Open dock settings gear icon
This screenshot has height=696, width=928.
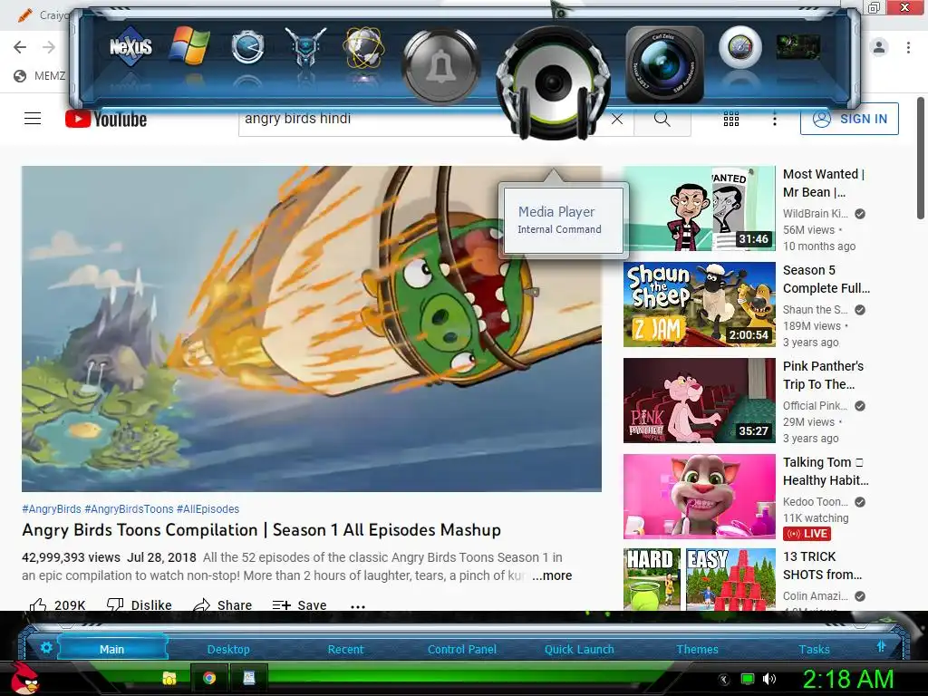click(x=46, y=647)
